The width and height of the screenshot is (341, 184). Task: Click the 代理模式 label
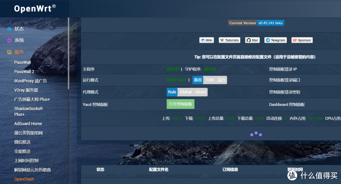click(x=91, y=92)
